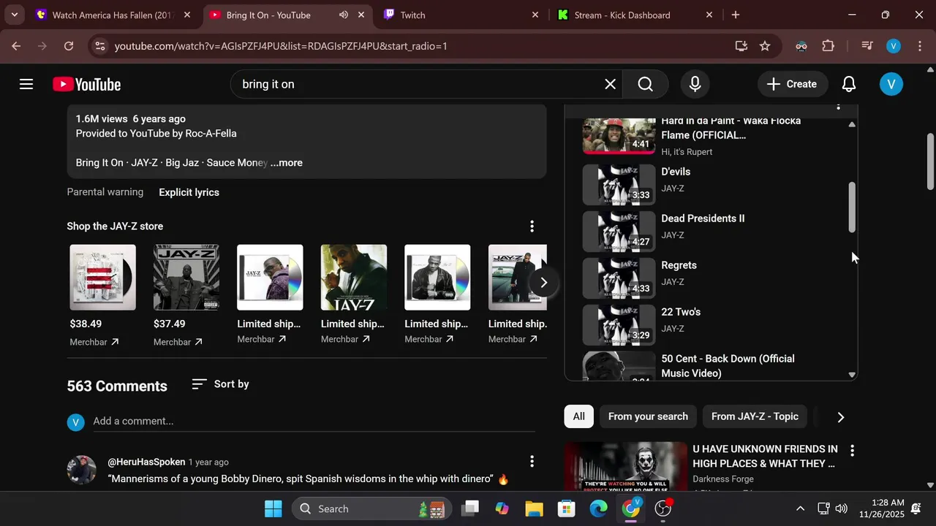
Task: View site information icon in address bar
Action: pyautogui.click(x=101, y=46)
